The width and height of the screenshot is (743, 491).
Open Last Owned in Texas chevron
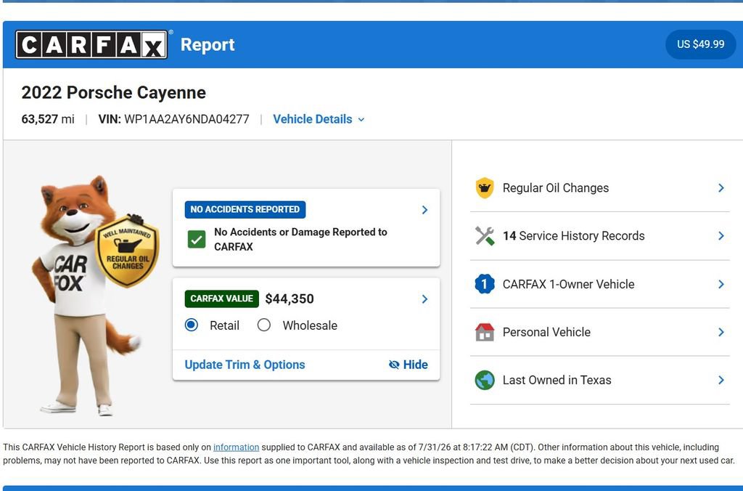tap(721, 380)
